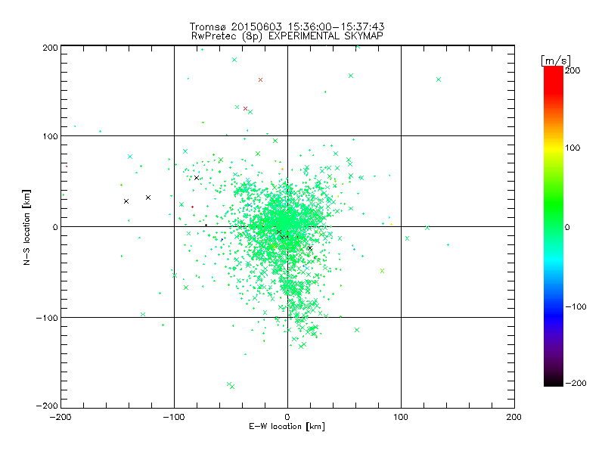Click the E-W axis "-200" tick label
Image resolution: width=605 pixels, height=454 pixels.
click(60, 417)
